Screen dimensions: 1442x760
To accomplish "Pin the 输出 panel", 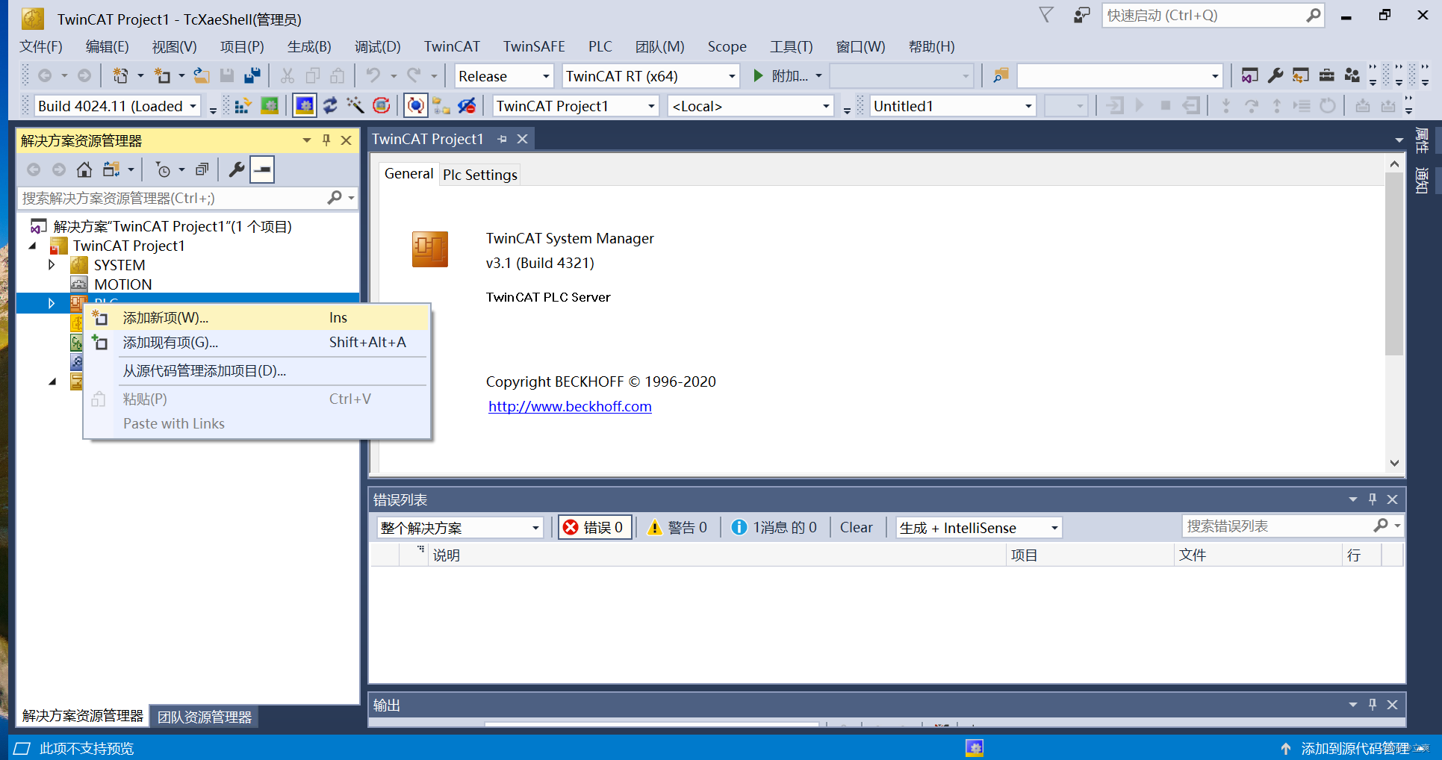I will click(x=1373, y=704).
